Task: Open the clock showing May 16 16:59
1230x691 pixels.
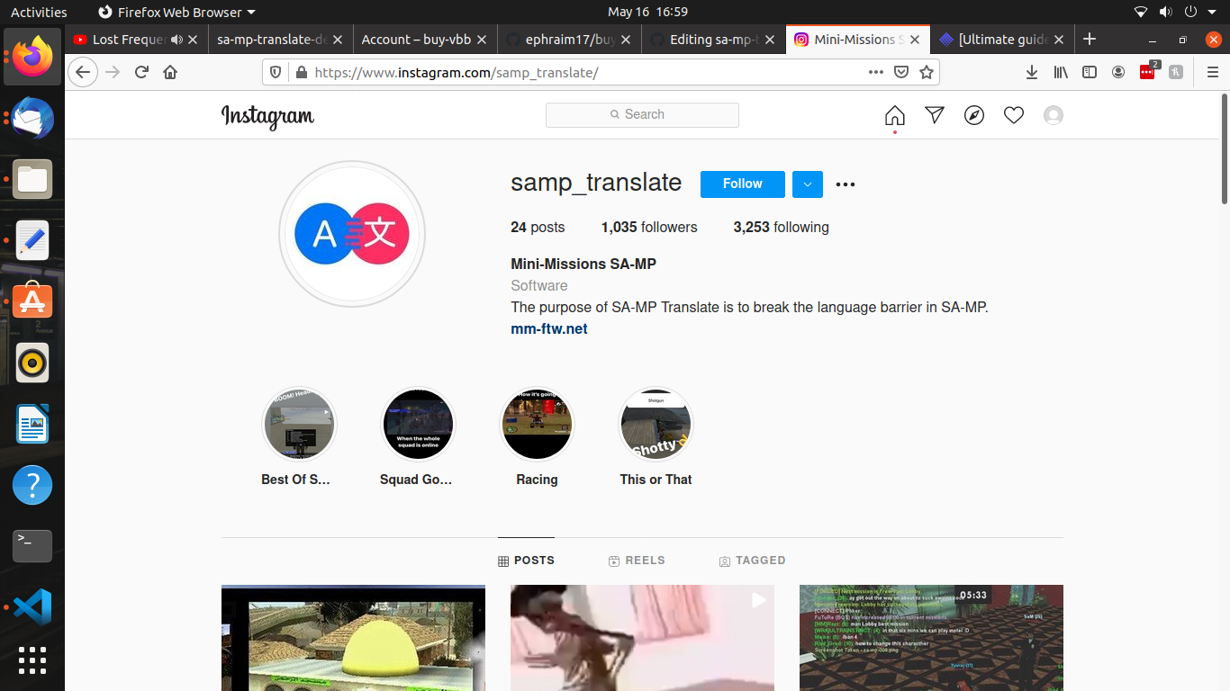Action: (x=647, y=12)
